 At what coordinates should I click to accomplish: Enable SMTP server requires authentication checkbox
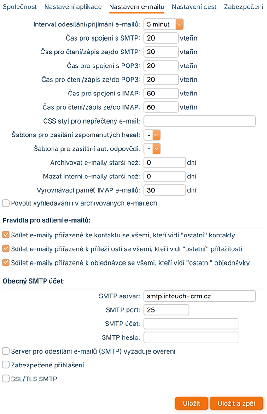coord(6,351)
